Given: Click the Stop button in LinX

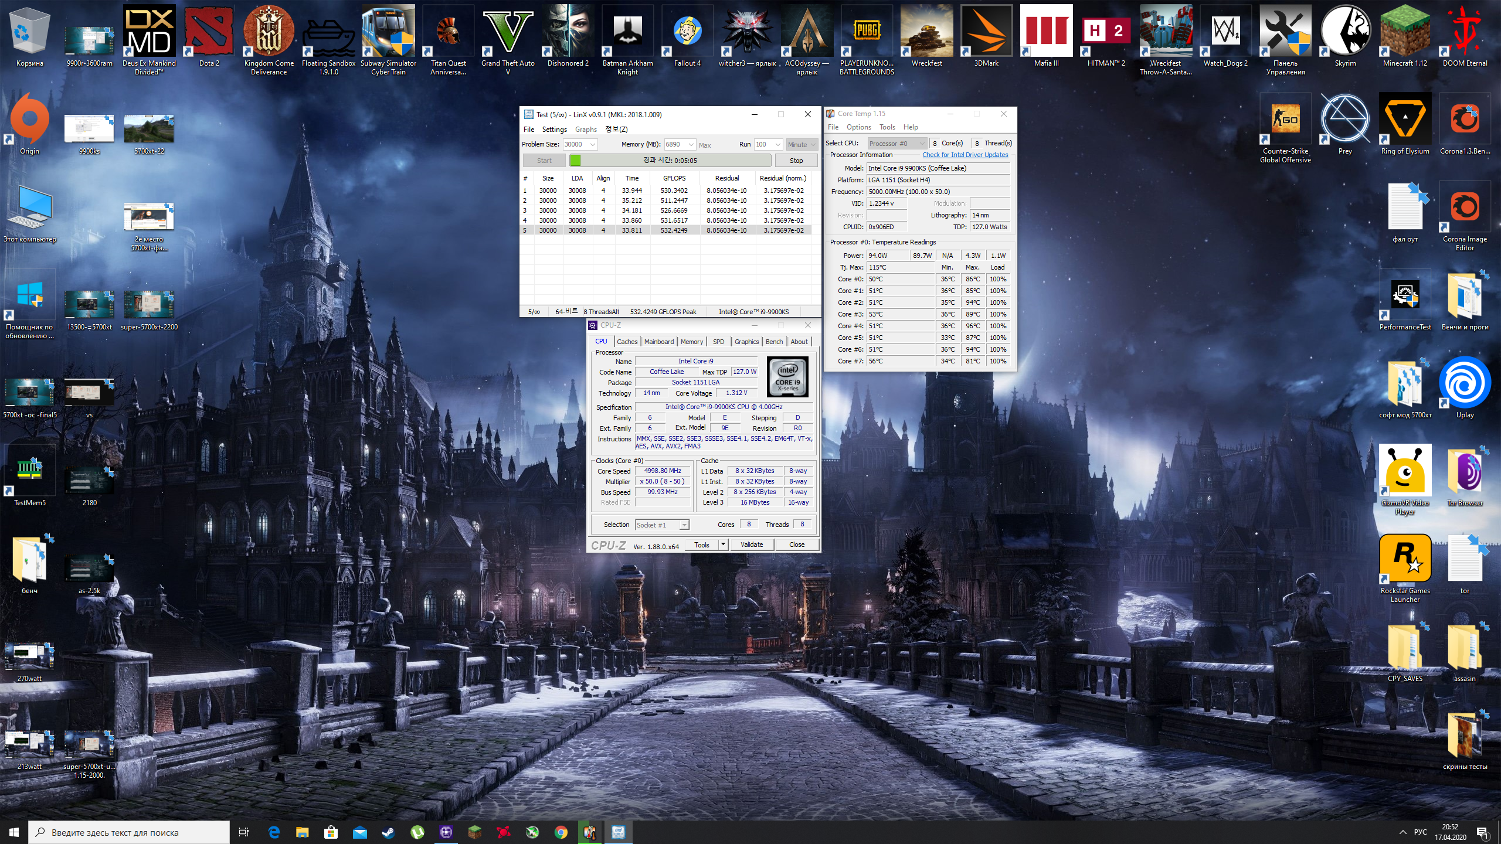Looking at the screenshot, I should coord(796,161).
